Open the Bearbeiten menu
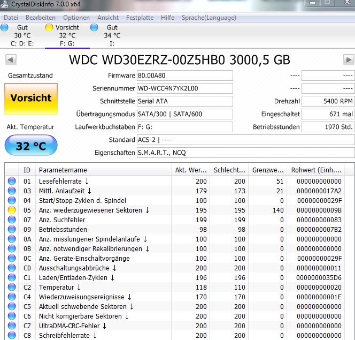This screenshot has height=340, width=355. coord(41,18)
